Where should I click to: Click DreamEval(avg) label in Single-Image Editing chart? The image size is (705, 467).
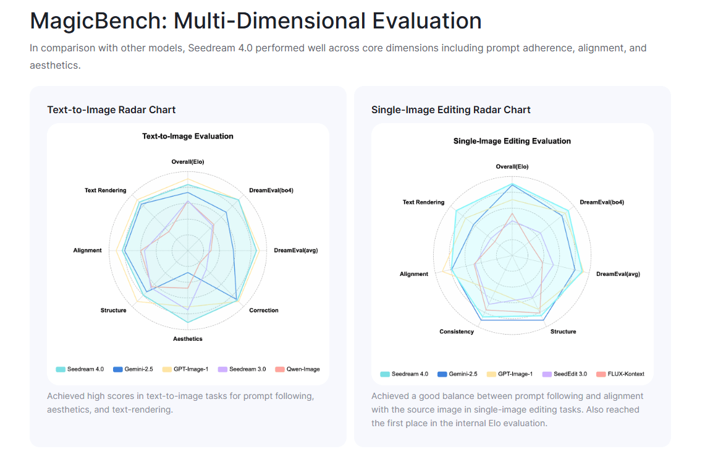(x=618, y=274)
